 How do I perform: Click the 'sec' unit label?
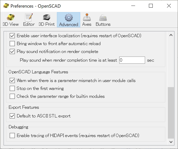point(150,60)
